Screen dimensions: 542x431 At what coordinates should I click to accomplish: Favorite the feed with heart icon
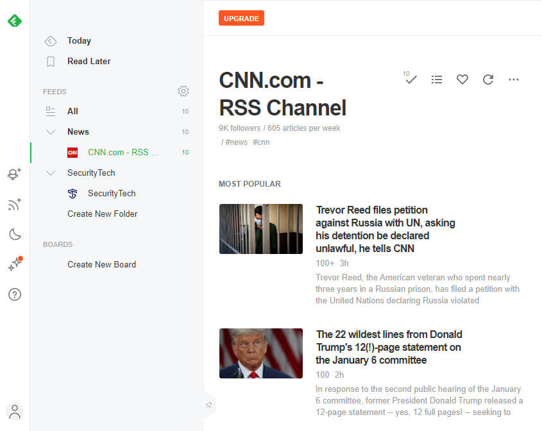coord(462,80)
